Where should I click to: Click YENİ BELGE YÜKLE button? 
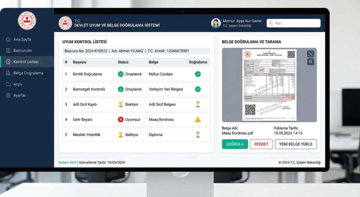(x=296, y=144)
